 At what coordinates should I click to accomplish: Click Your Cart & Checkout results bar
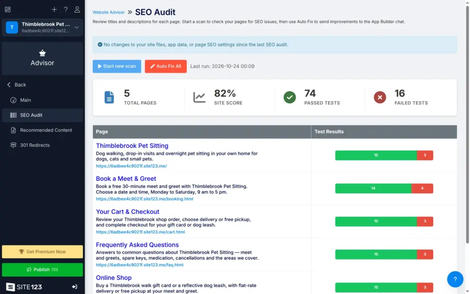[x=384, y=221]
